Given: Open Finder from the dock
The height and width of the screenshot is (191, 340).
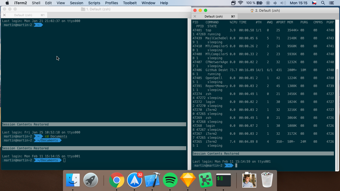Looking at the screenshot, I should [73, 180].
